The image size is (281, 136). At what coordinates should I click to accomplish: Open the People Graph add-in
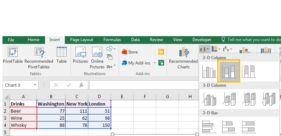tap(161, 63)
